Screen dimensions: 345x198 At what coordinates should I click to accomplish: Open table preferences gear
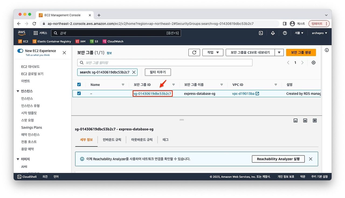pos(313,62)
